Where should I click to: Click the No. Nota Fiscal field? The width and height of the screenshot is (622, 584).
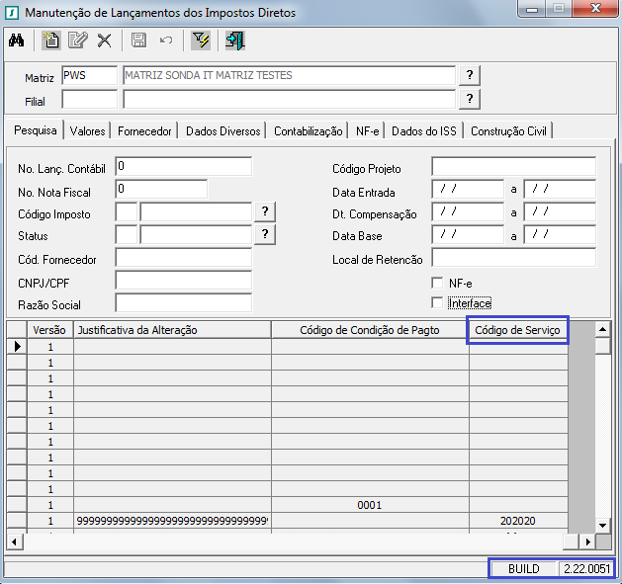point(161,189)
